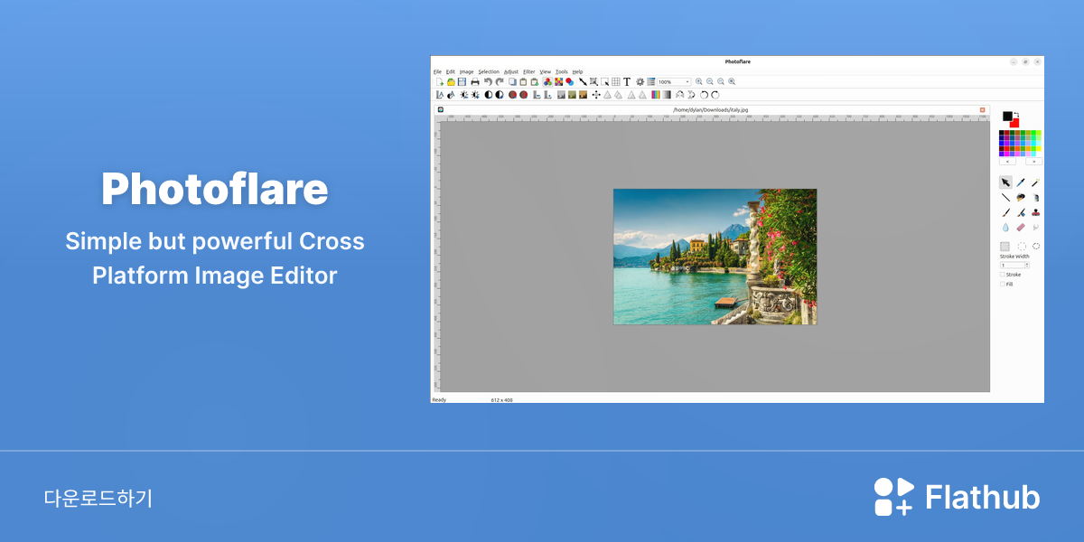The height and width of the screenshot is (542, 1084).
Task: Click the 다운로드하기 download text
Action: coord(98,498)
